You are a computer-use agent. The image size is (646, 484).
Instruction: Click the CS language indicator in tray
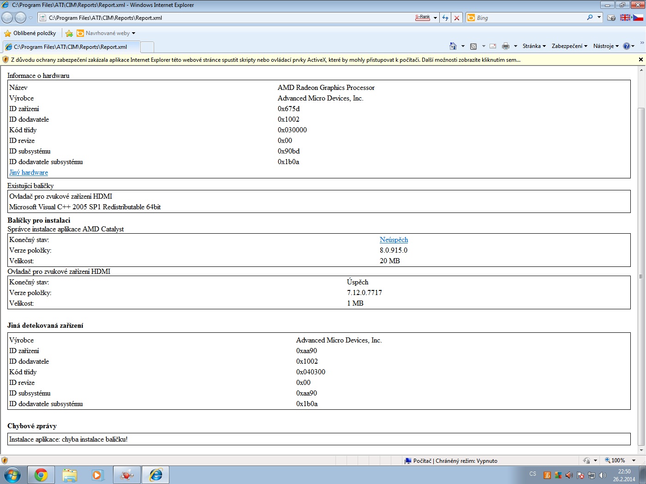click(x=533, y=474)
